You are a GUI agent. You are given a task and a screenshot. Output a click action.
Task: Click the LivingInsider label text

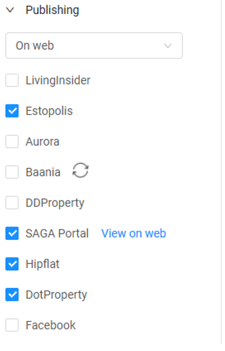pos(58,81)
